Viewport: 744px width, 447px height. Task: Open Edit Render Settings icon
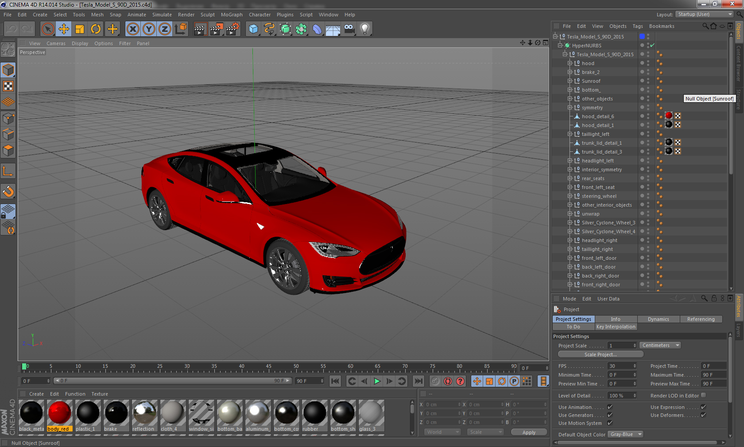coord(233,29)
